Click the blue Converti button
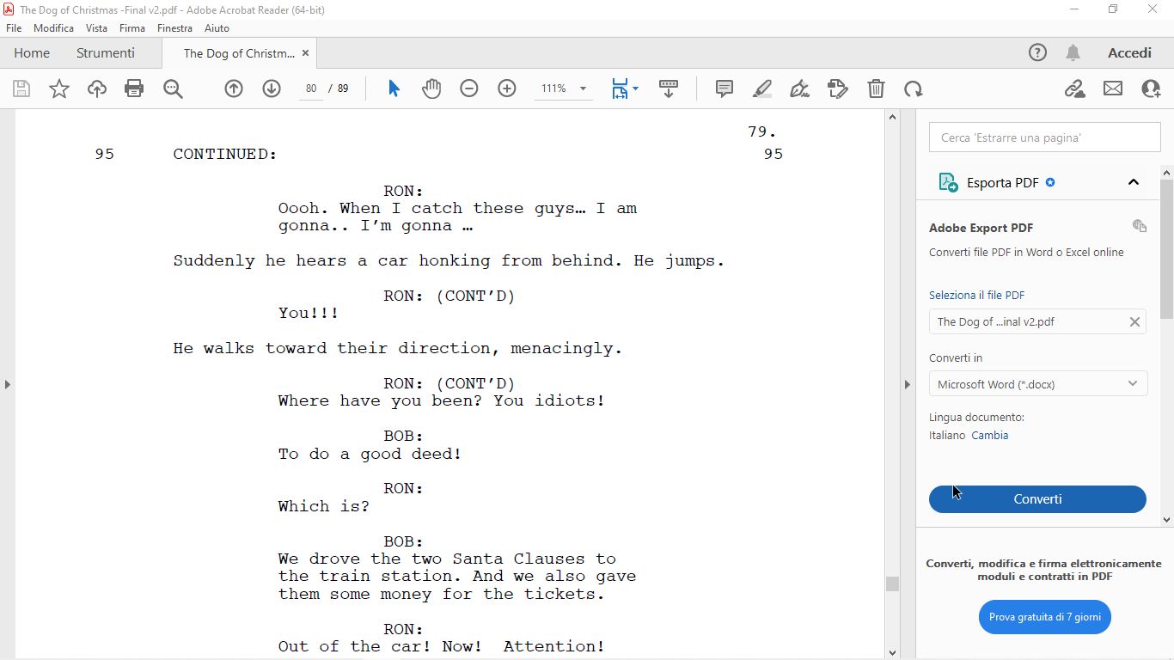1174x660 pixels. (1037, 499)
